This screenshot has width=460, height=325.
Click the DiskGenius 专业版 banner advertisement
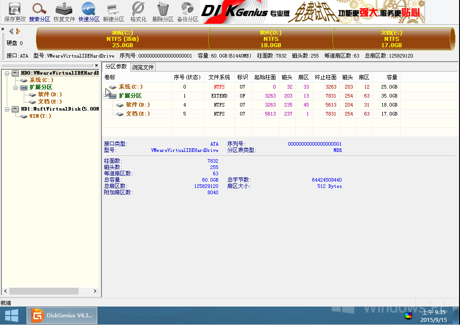tap(312, 12)
